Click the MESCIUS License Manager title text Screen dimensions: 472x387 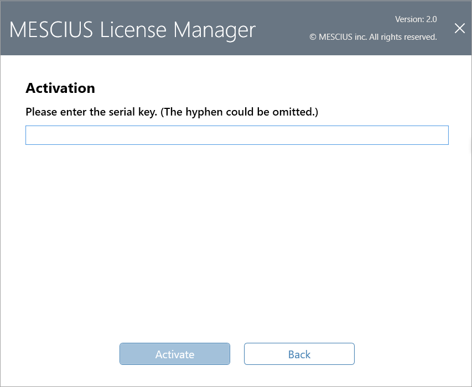coord(132,30)
